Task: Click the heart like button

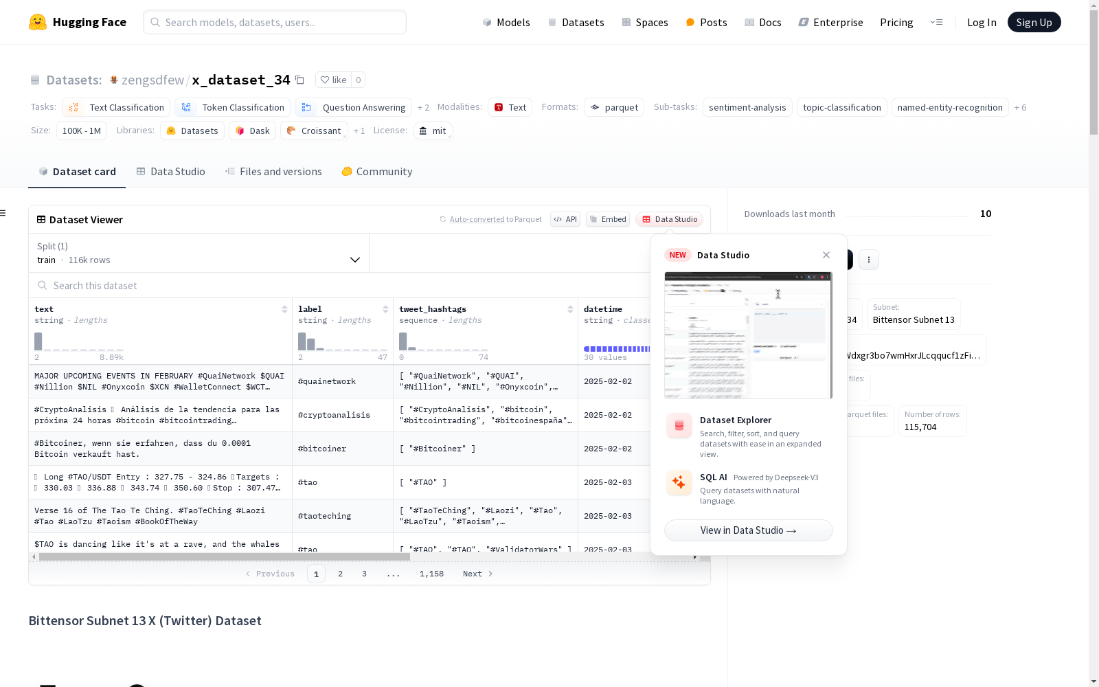Action: click(333, 80)
